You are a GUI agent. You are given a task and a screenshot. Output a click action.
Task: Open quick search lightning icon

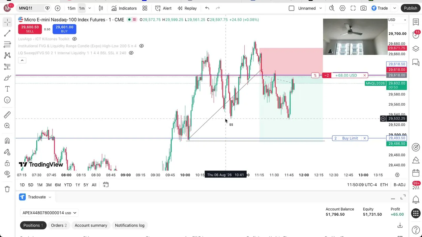[x=332, y=8]
